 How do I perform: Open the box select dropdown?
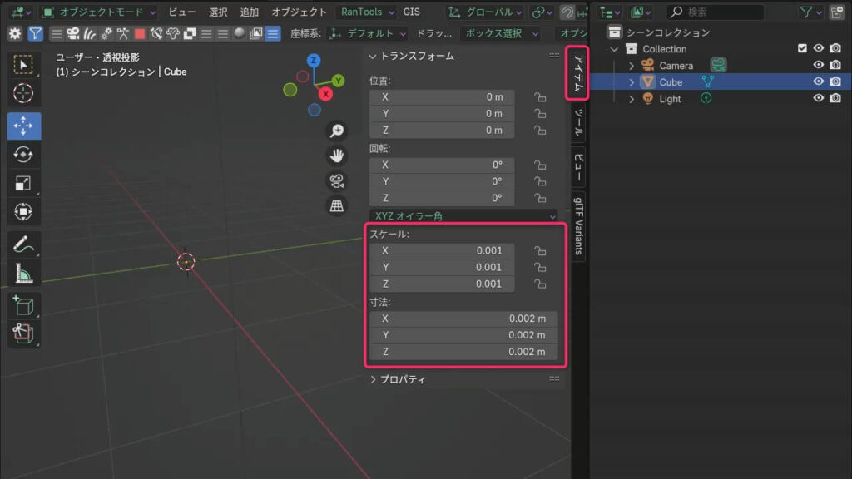501,33
